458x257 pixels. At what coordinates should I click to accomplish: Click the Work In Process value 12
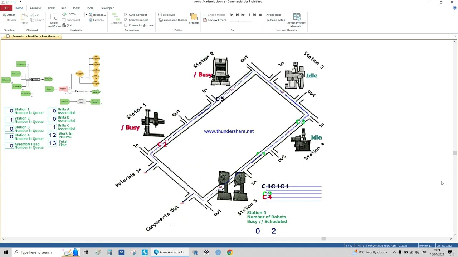tap(52, 135)
